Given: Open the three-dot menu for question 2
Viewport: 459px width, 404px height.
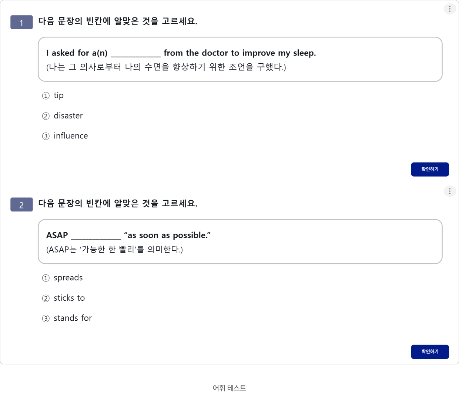Looking at the screenshot, I should point(450,191).
